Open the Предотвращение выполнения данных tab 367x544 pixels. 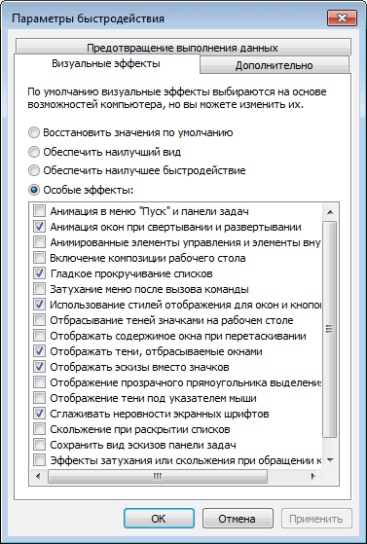pos(183,48)
